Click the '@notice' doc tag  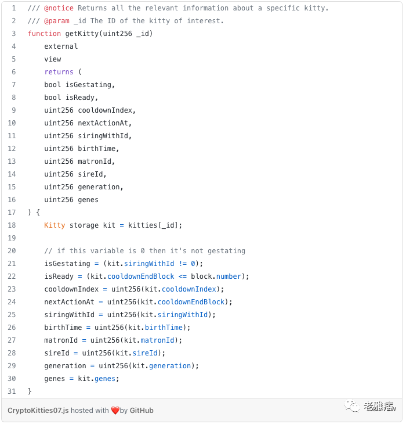(x=59, y=8)
